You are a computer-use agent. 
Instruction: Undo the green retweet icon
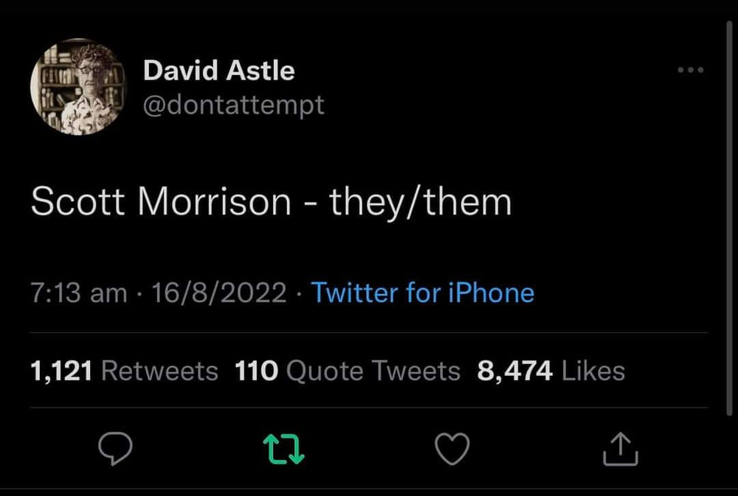tap(285, 448)
